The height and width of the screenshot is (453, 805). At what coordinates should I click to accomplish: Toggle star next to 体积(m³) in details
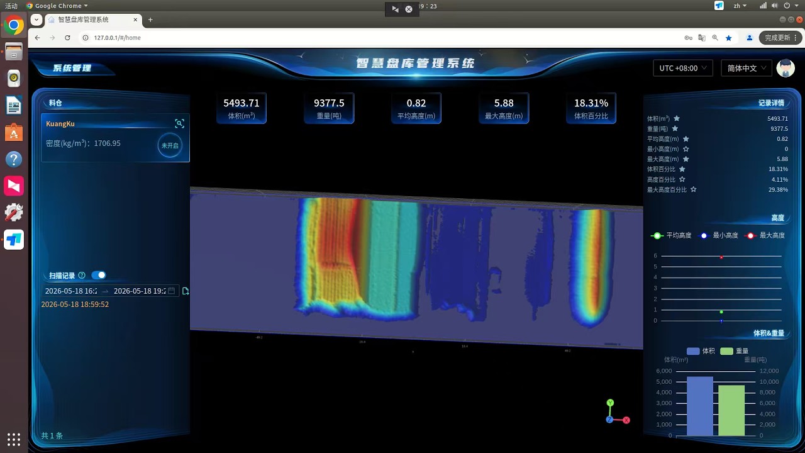677,118
